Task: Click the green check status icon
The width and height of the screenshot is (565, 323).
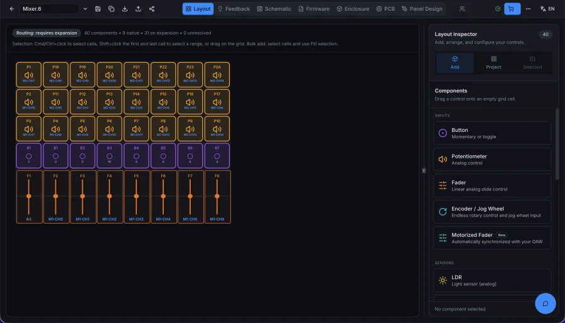Action: click(x=498, y=9)
